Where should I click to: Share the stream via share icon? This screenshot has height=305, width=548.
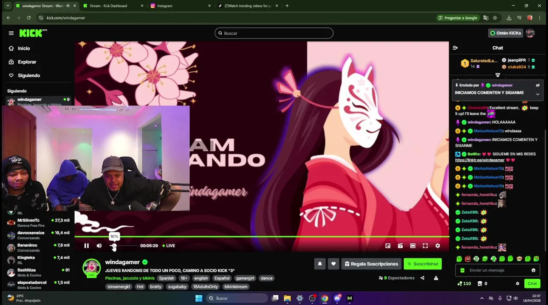422,278
